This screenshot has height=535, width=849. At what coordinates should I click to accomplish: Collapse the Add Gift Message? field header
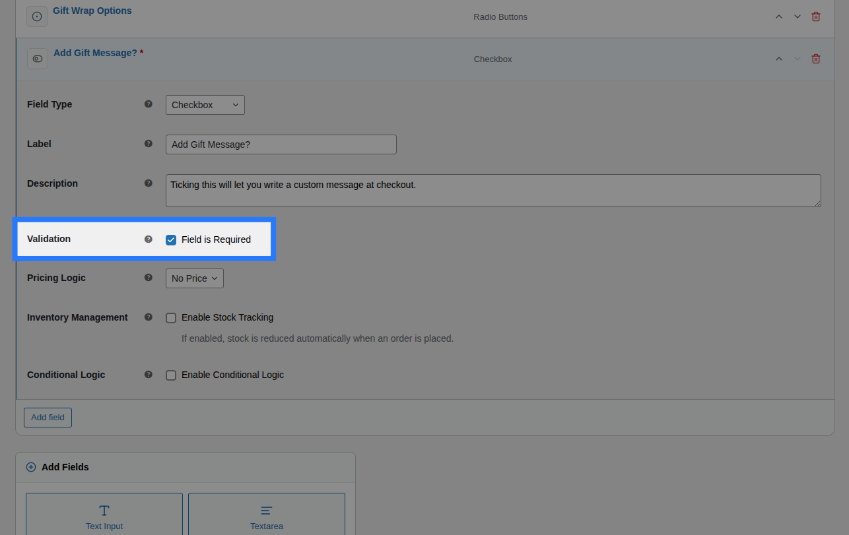tap(425, 59)
